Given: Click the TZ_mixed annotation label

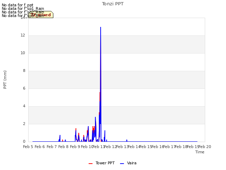Looking at the screenshot, I should 41,15.
